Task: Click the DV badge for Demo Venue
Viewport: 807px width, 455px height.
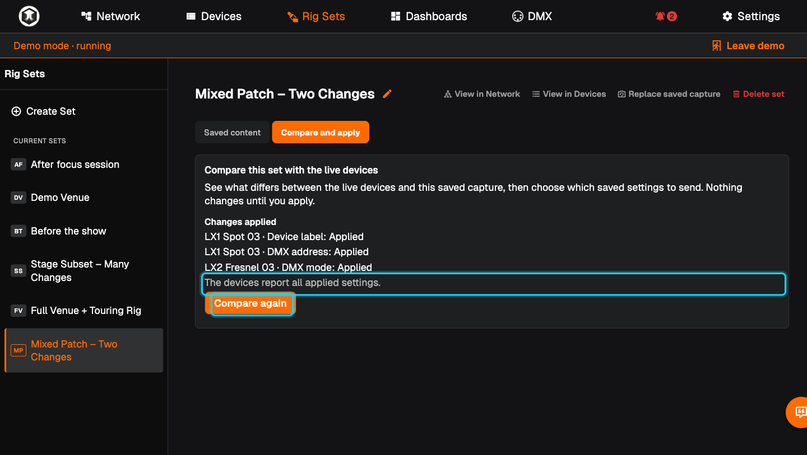Action: (x=18, y=198)
